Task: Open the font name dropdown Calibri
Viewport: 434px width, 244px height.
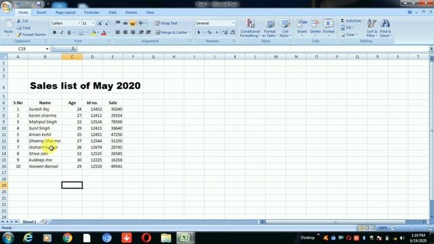Action: click(79, 23)
